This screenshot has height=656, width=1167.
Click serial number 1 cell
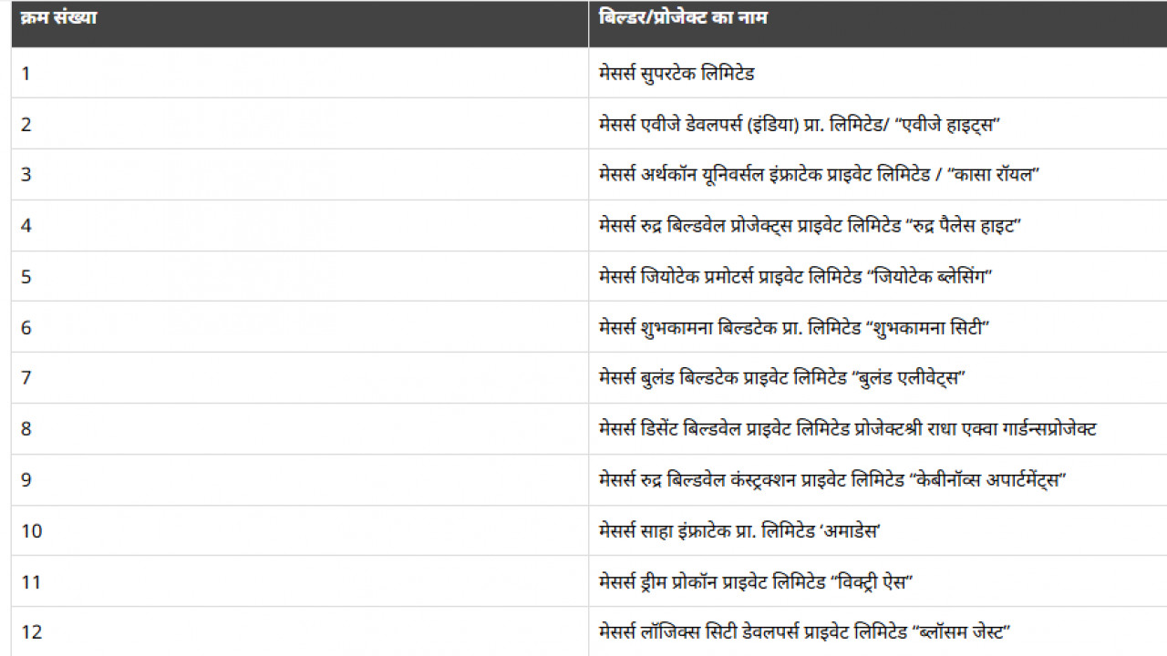pos(299,73)
